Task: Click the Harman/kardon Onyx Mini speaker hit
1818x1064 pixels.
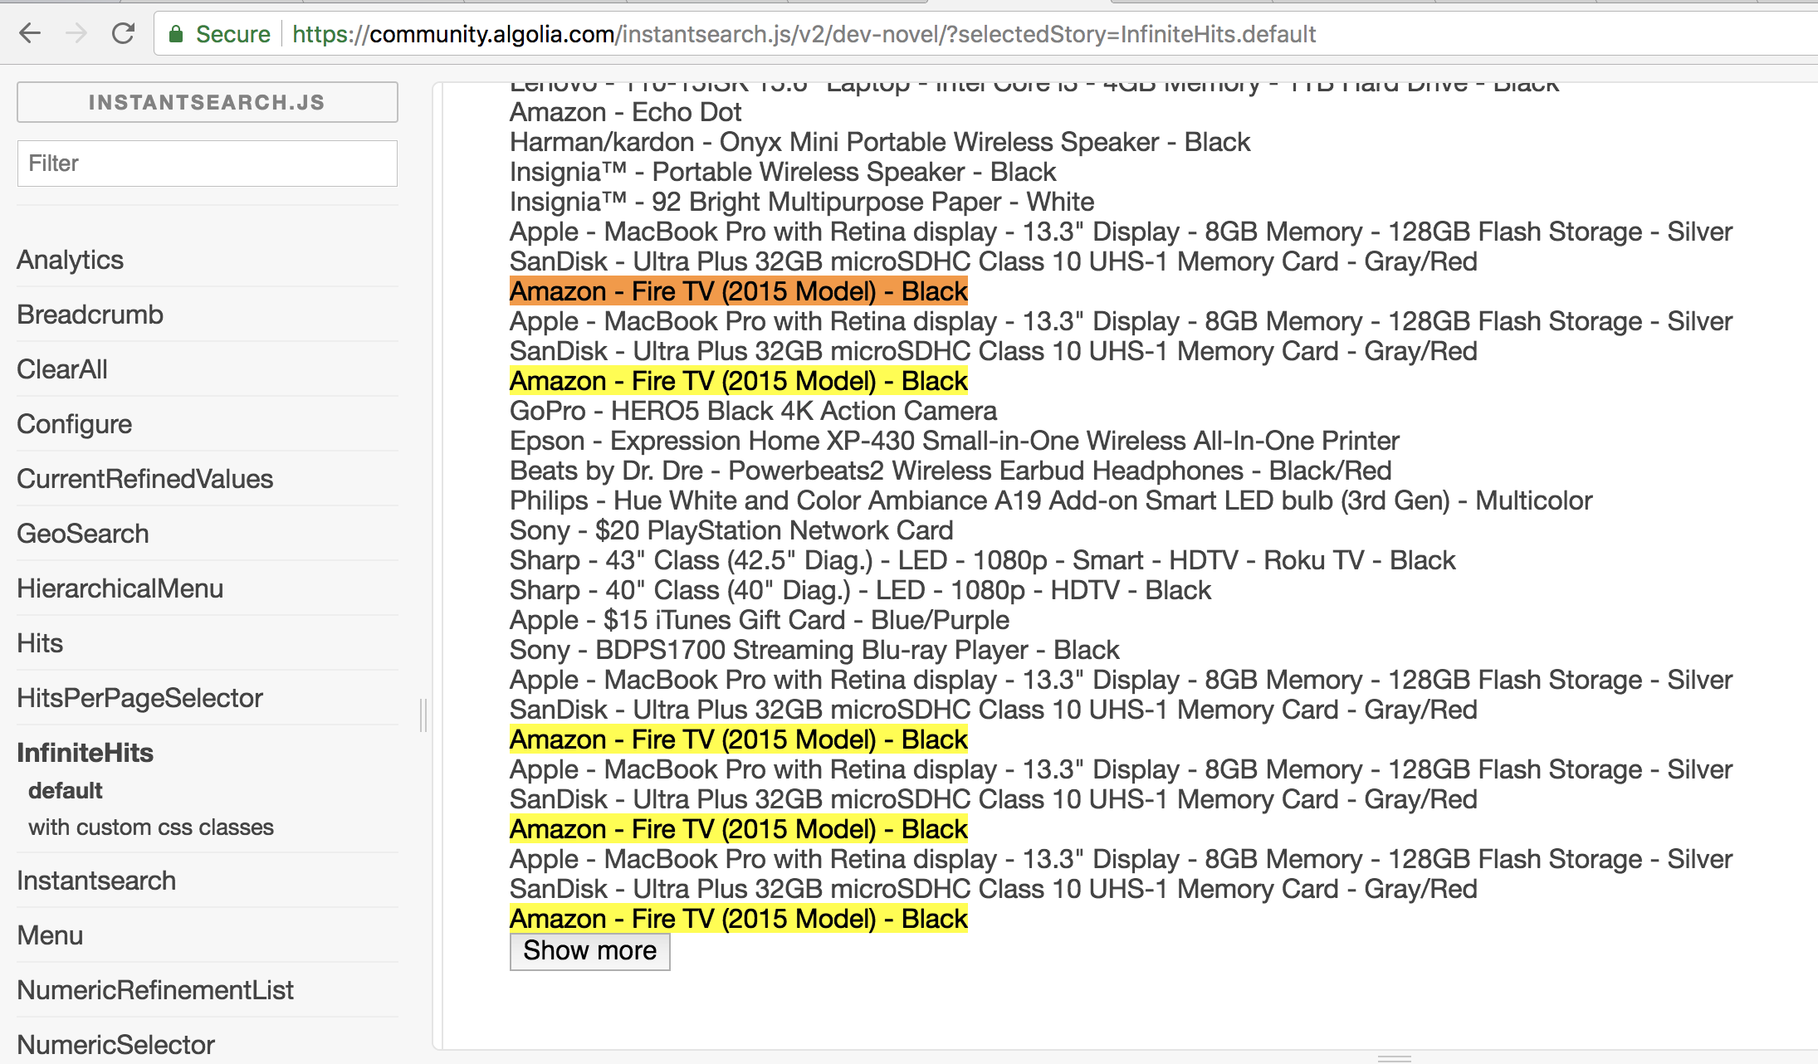Action: (x=880, y=142)
